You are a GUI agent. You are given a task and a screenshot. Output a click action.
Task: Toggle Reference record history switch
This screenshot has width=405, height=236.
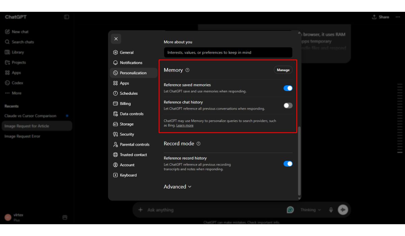288,164
